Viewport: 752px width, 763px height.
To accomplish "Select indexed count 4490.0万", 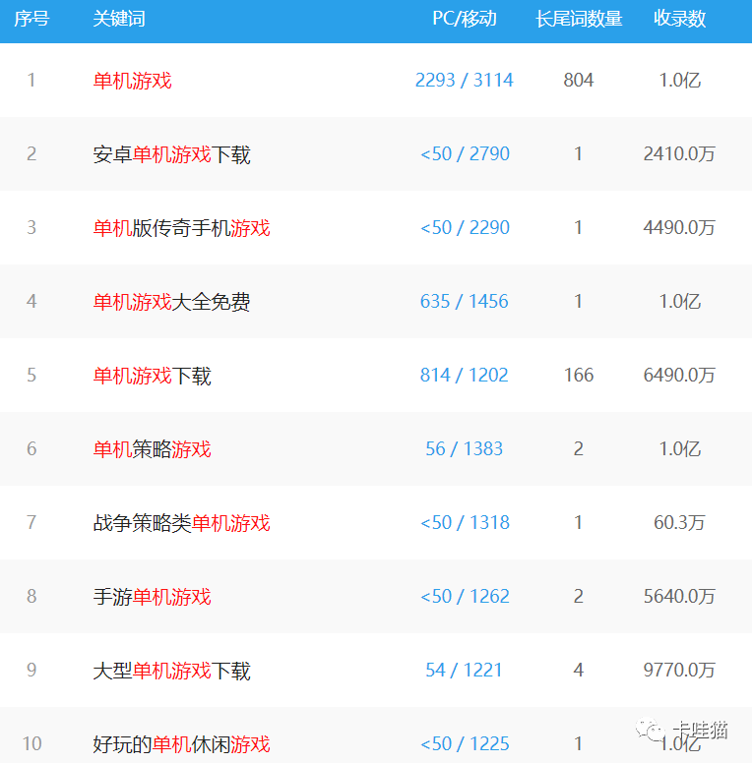I will [679, 228].
